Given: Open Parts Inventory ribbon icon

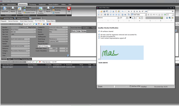Looking at the screenshot, I should point(41,10).
